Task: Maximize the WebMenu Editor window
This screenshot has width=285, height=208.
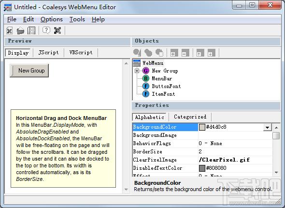Action: [x=252, y=5]
